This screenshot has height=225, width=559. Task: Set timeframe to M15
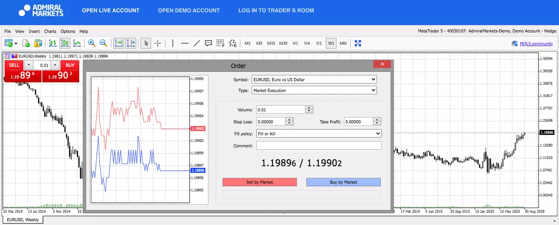click(271, 43)
